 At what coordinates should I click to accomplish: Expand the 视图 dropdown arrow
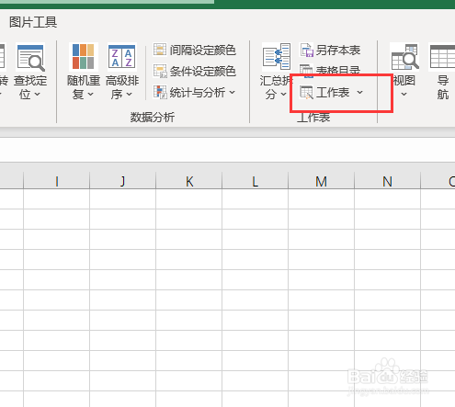pos(404,94)
